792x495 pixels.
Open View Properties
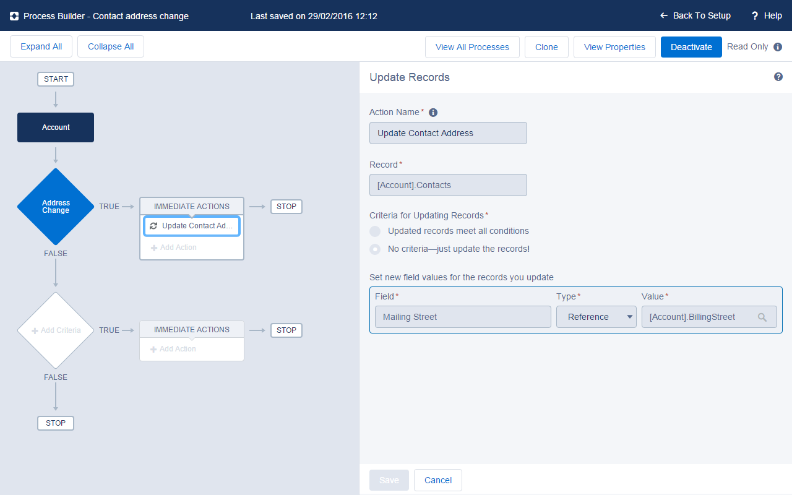click(x=614, y=47)
